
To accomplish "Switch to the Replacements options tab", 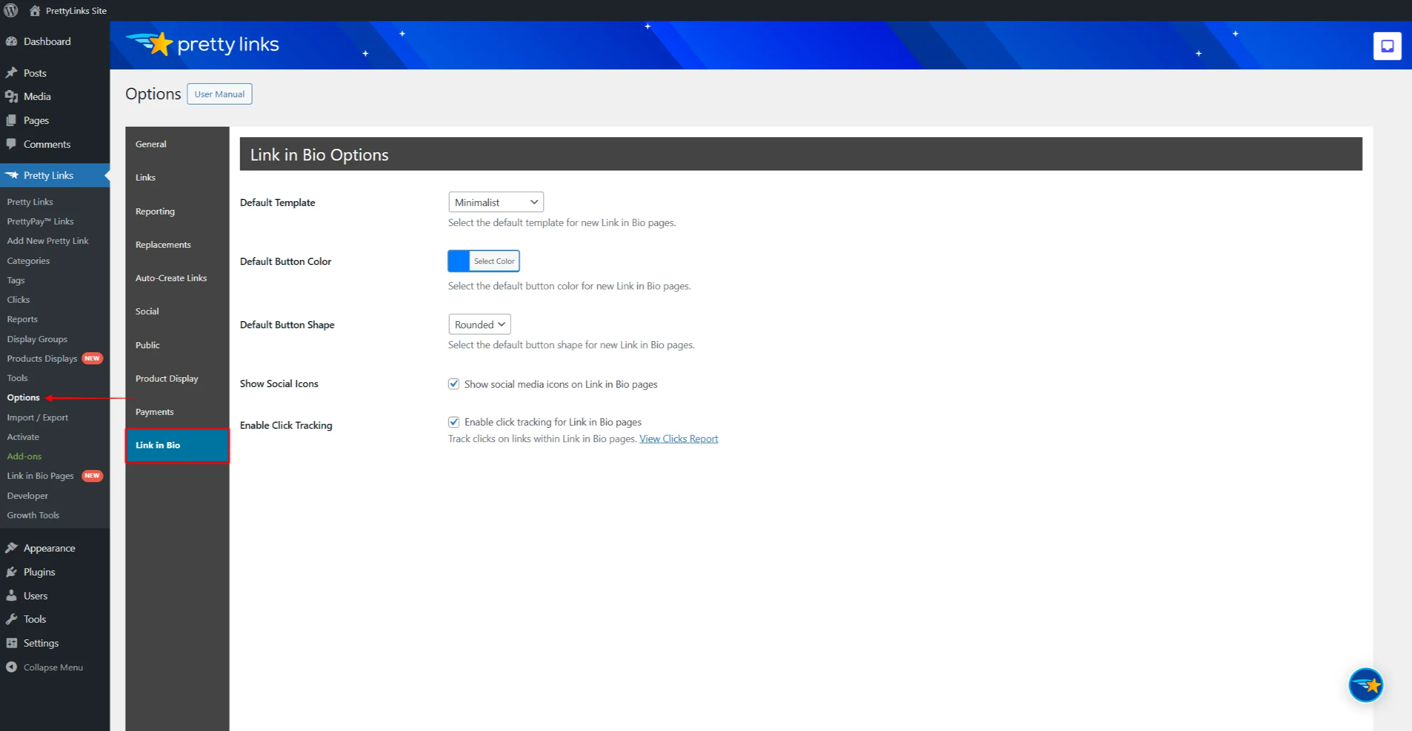I will tap(163, 244).
